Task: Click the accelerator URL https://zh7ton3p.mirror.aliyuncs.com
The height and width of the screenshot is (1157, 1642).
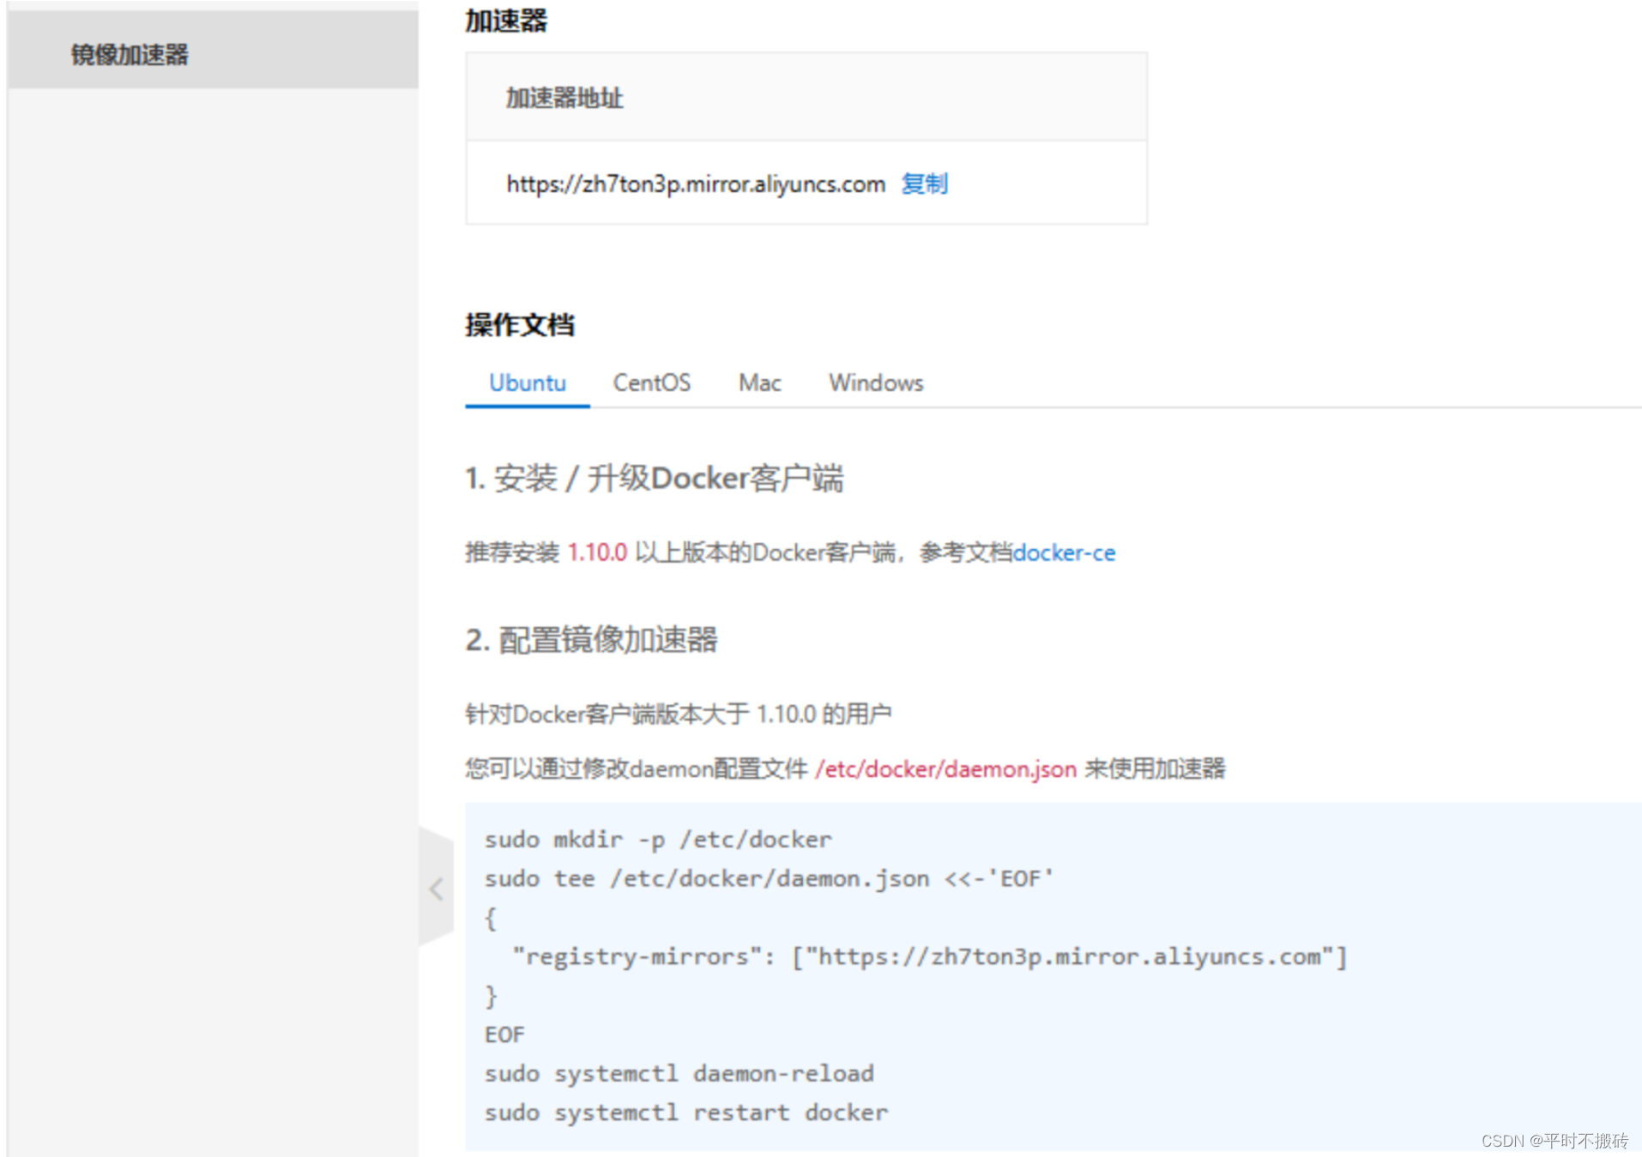Action: click(696, 184)
